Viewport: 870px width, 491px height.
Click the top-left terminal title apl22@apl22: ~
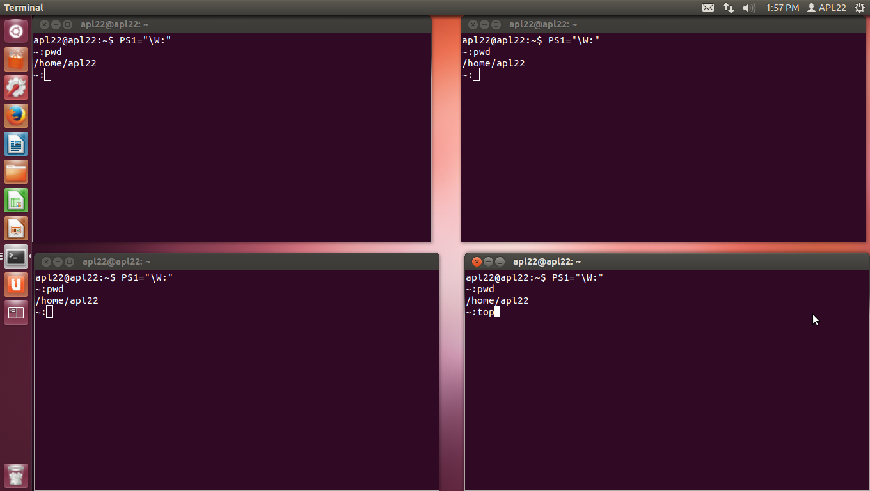115,24
